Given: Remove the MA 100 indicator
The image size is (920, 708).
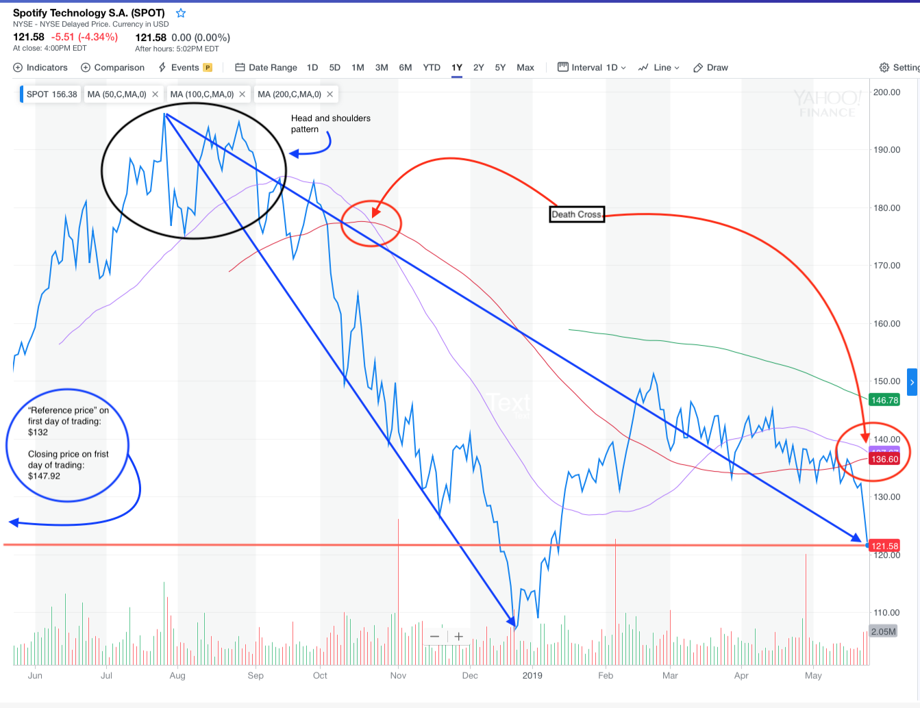Looking at the screenshot, I should point(243,94).
